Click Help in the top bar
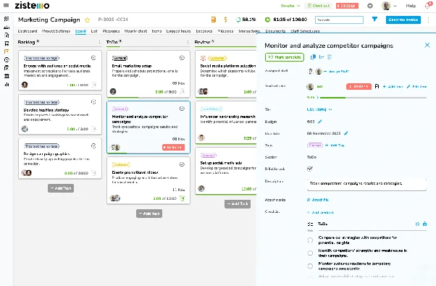The height and width of the screenshot is (286, 436). (411, 6)
